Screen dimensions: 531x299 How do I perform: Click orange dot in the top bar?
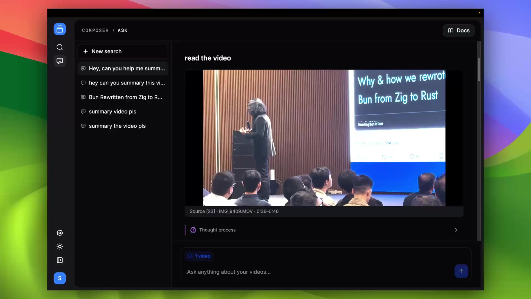[479, 13]
